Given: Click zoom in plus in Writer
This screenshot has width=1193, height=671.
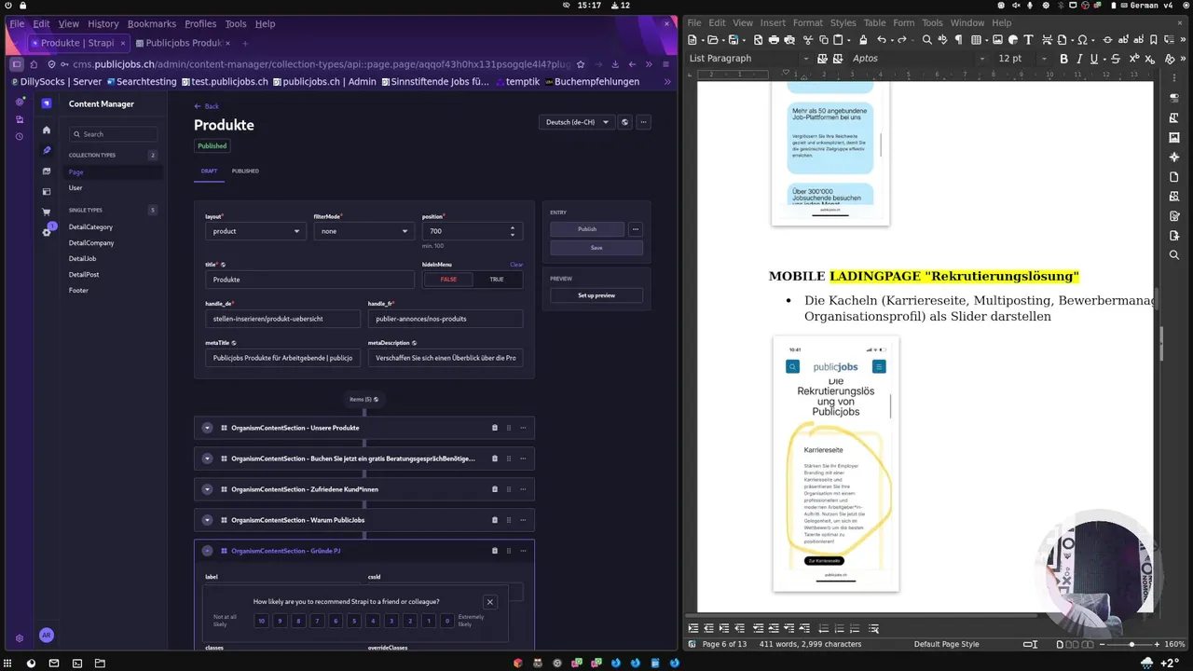Looking at the screenshot, I should (1157, 644).
